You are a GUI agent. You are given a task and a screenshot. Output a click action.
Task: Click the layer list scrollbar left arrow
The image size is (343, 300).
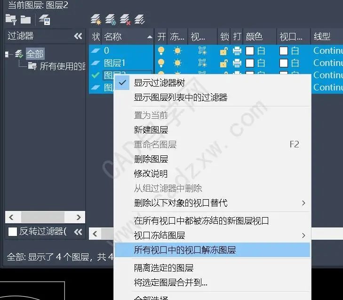[95, 234]
